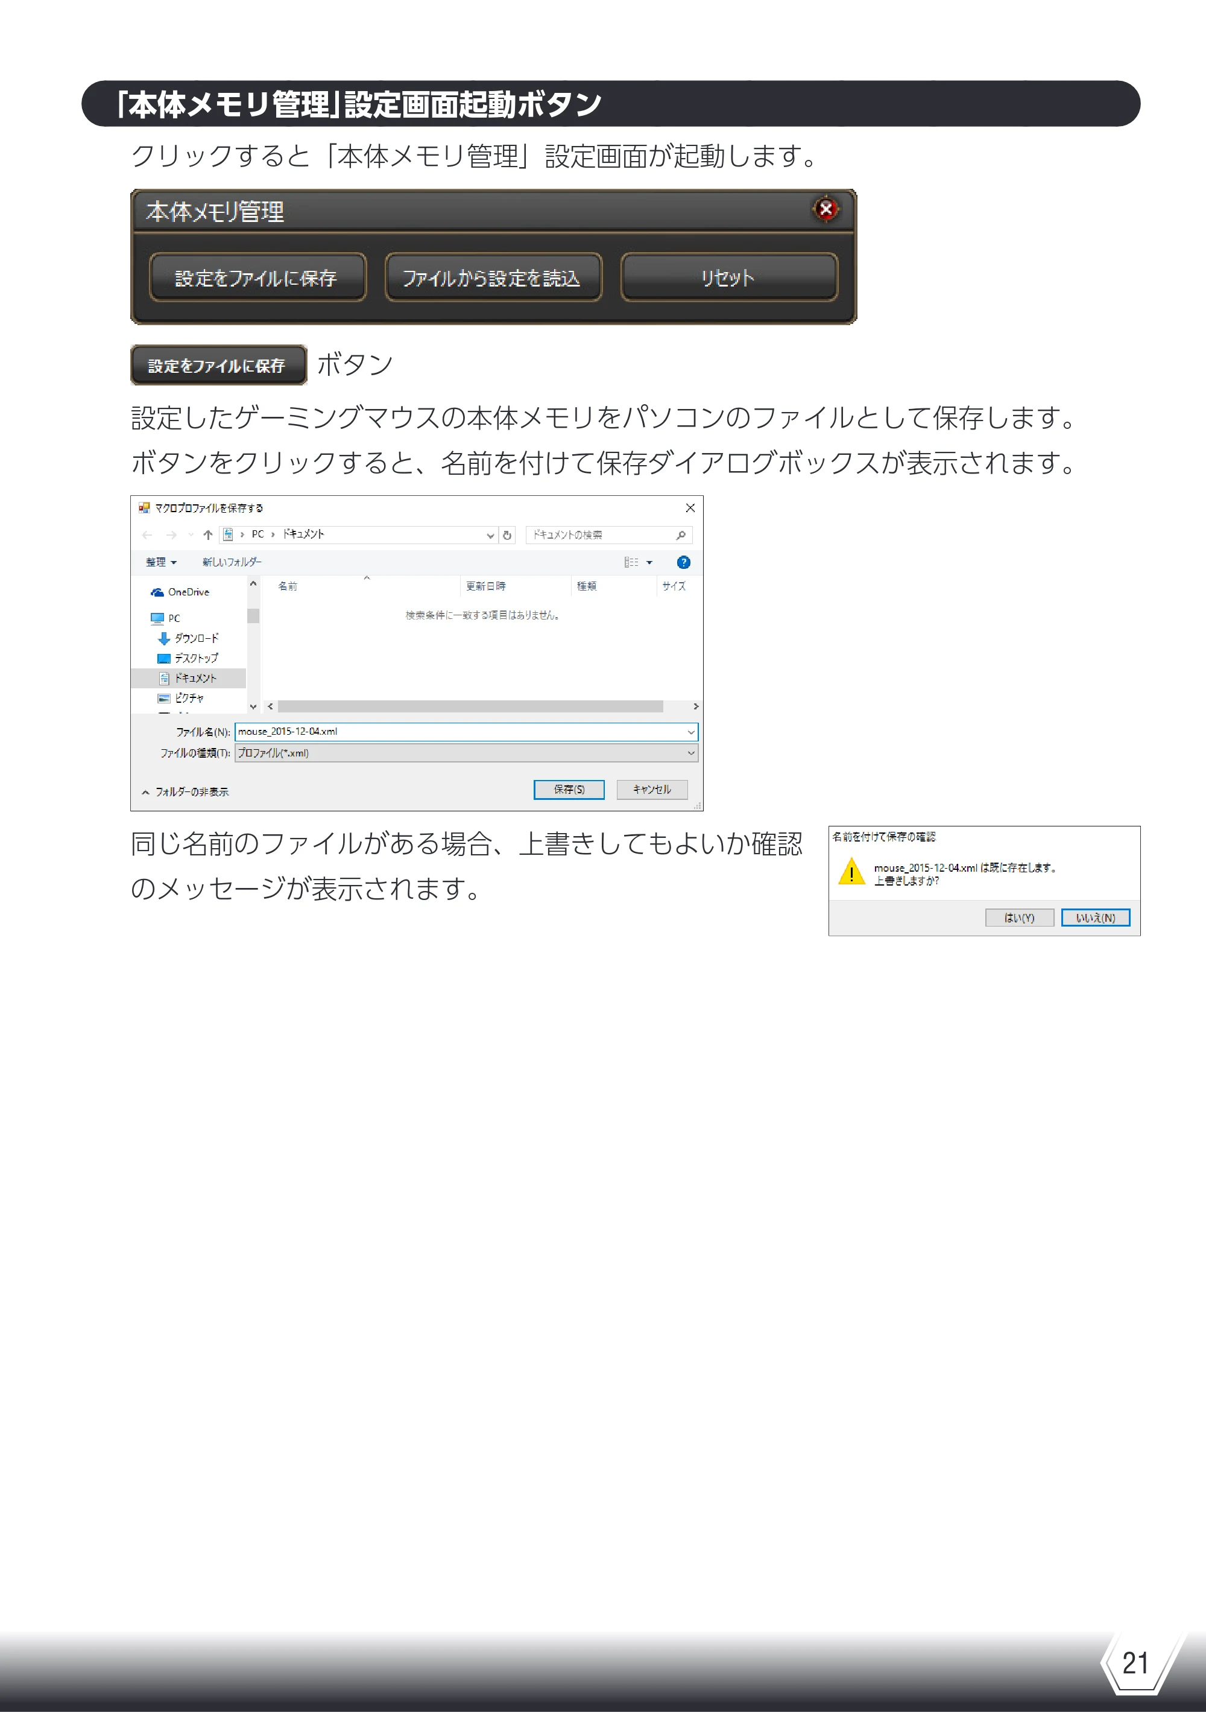Open デスクトップ in the sidebar
The width and height of the screenshot is (1206, 1712).
coord(188,658)
